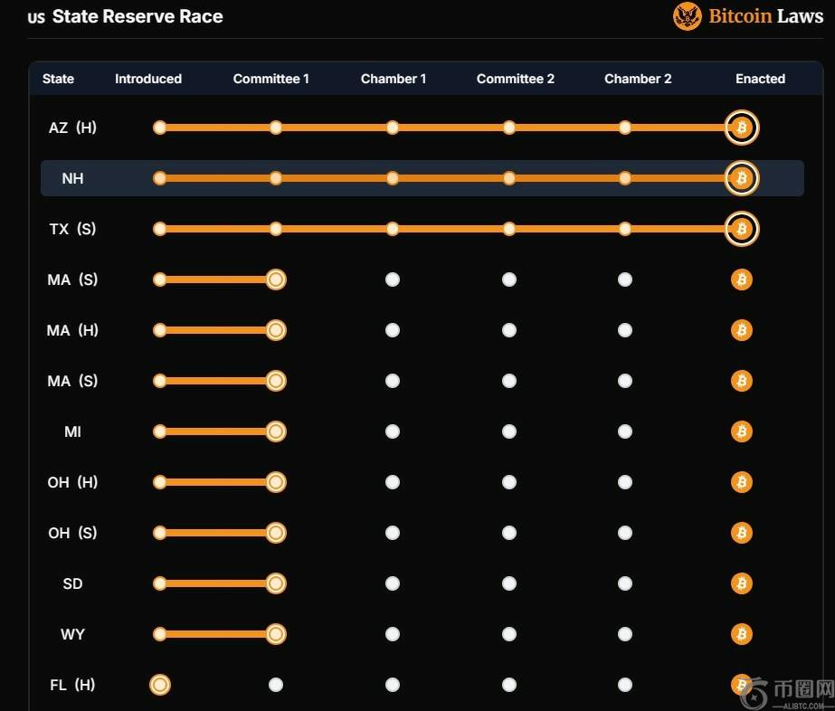
Task: Open the Bitcoin Laws title link
Action: point(765,16)
